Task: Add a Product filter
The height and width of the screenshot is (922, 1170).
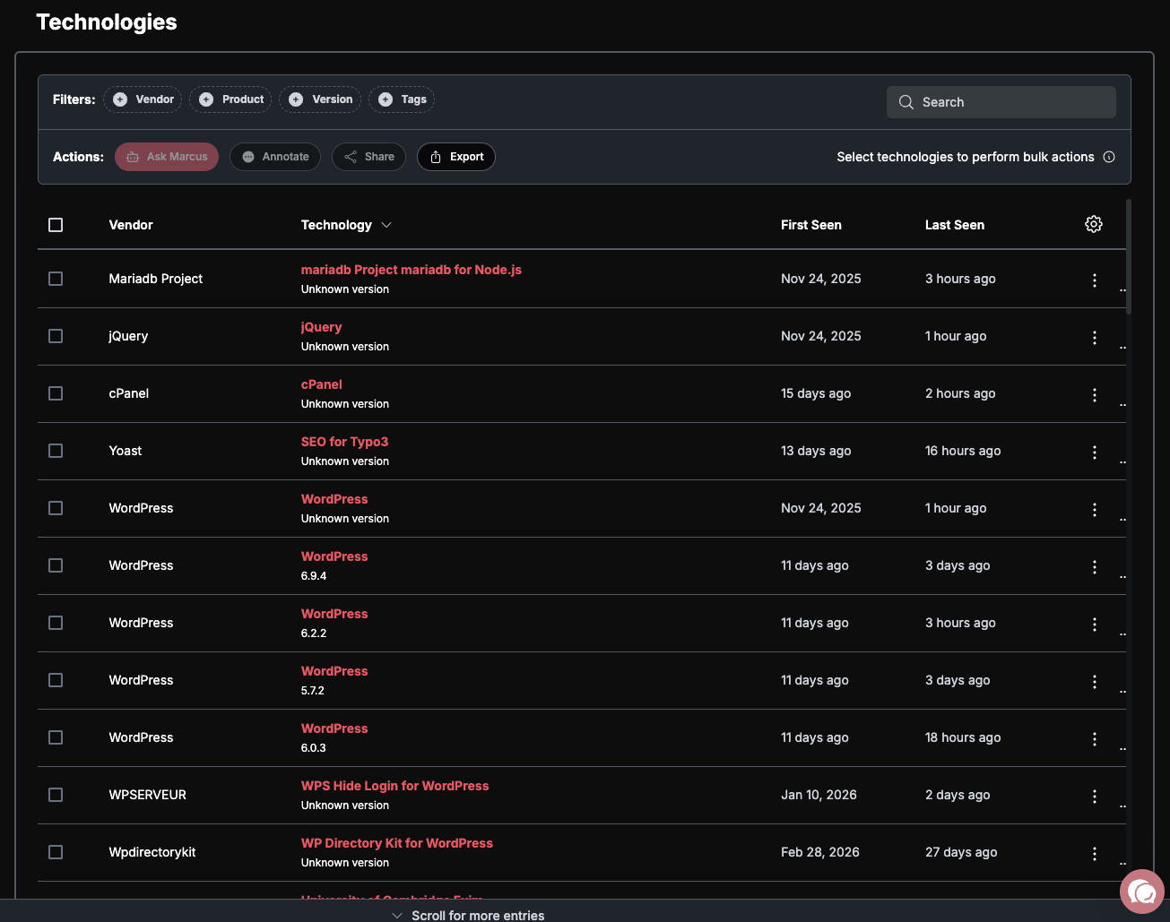Action: (230, 99)
